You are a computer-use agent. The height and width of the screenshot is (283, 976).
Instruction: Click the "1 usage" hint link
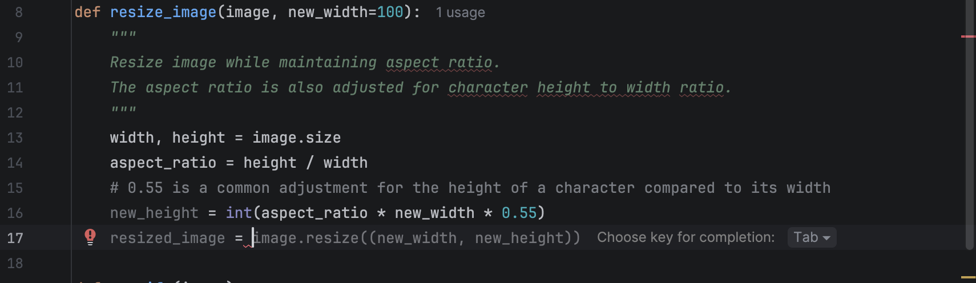[460, 13]
